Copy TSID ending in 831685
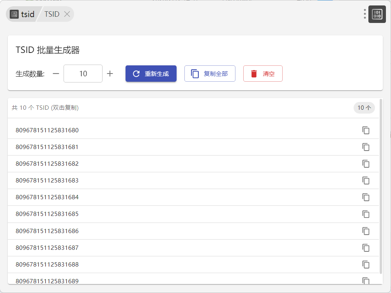Screen dimensions: 391x293 [x=366, y=214]
